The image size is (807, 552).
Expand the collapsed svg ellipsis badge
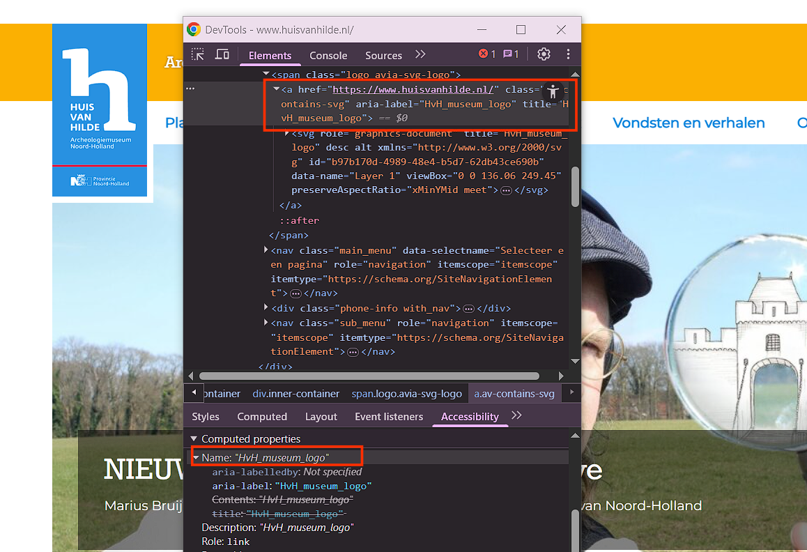coord(506,190)
